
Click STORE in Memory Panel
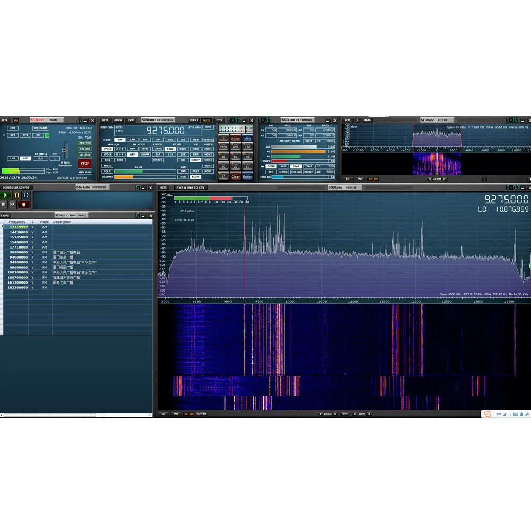coord(5,216)
